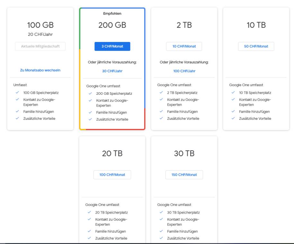294x244 pixels.
Task: Click Familie hinzufügen in the 20 TB card
Action: pos(111,231)
